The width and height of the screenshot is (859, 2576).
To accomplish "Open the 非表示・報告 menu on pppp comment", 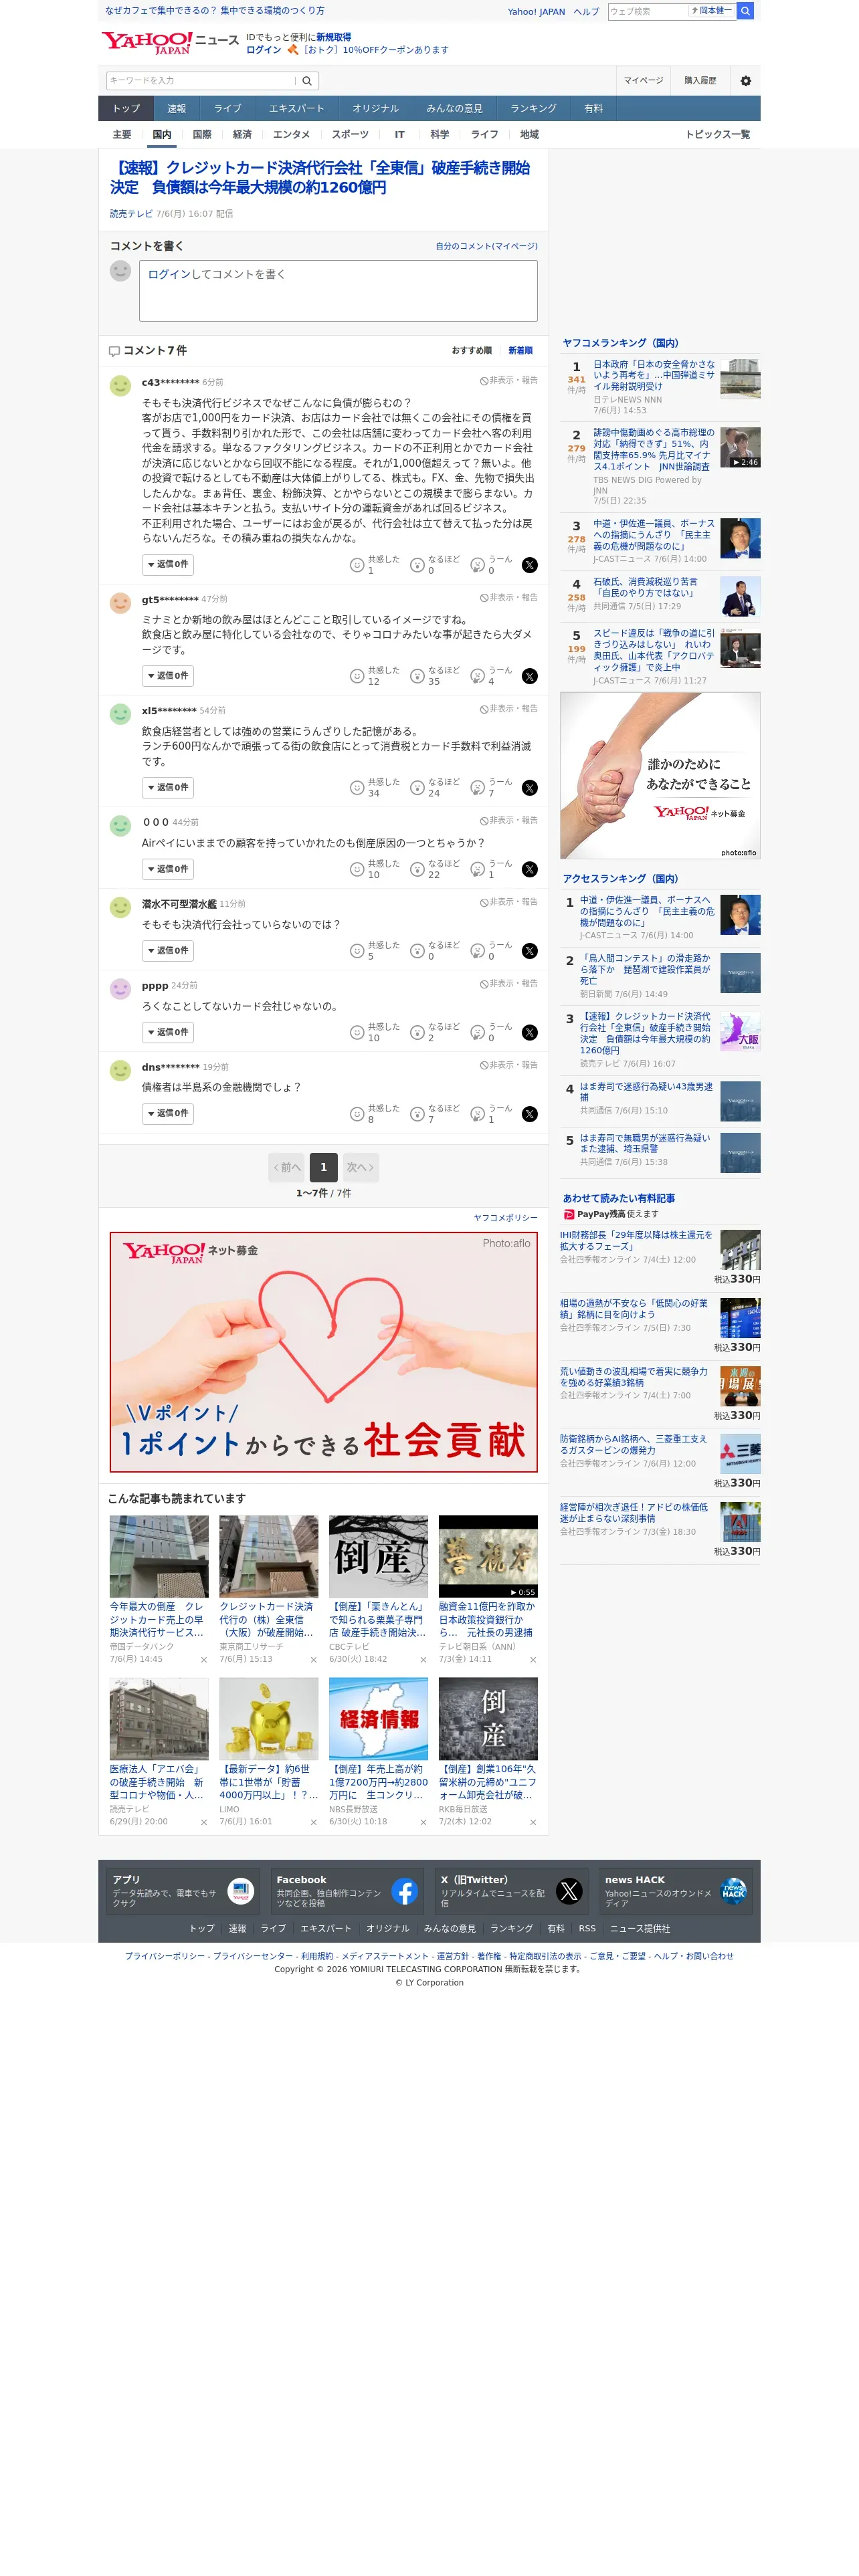I will 508,984.
